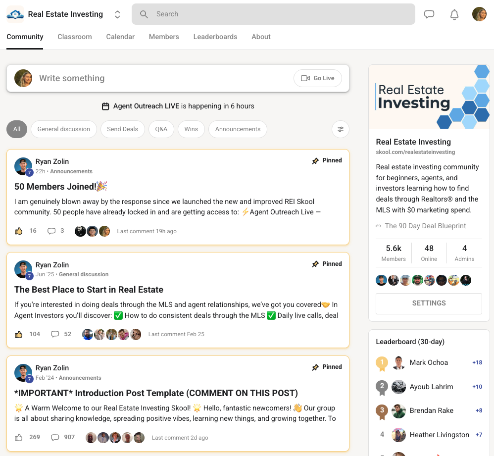Open the feed filter settings icon
The width and height of the screenshot is (494, 456).
(341, 129)
